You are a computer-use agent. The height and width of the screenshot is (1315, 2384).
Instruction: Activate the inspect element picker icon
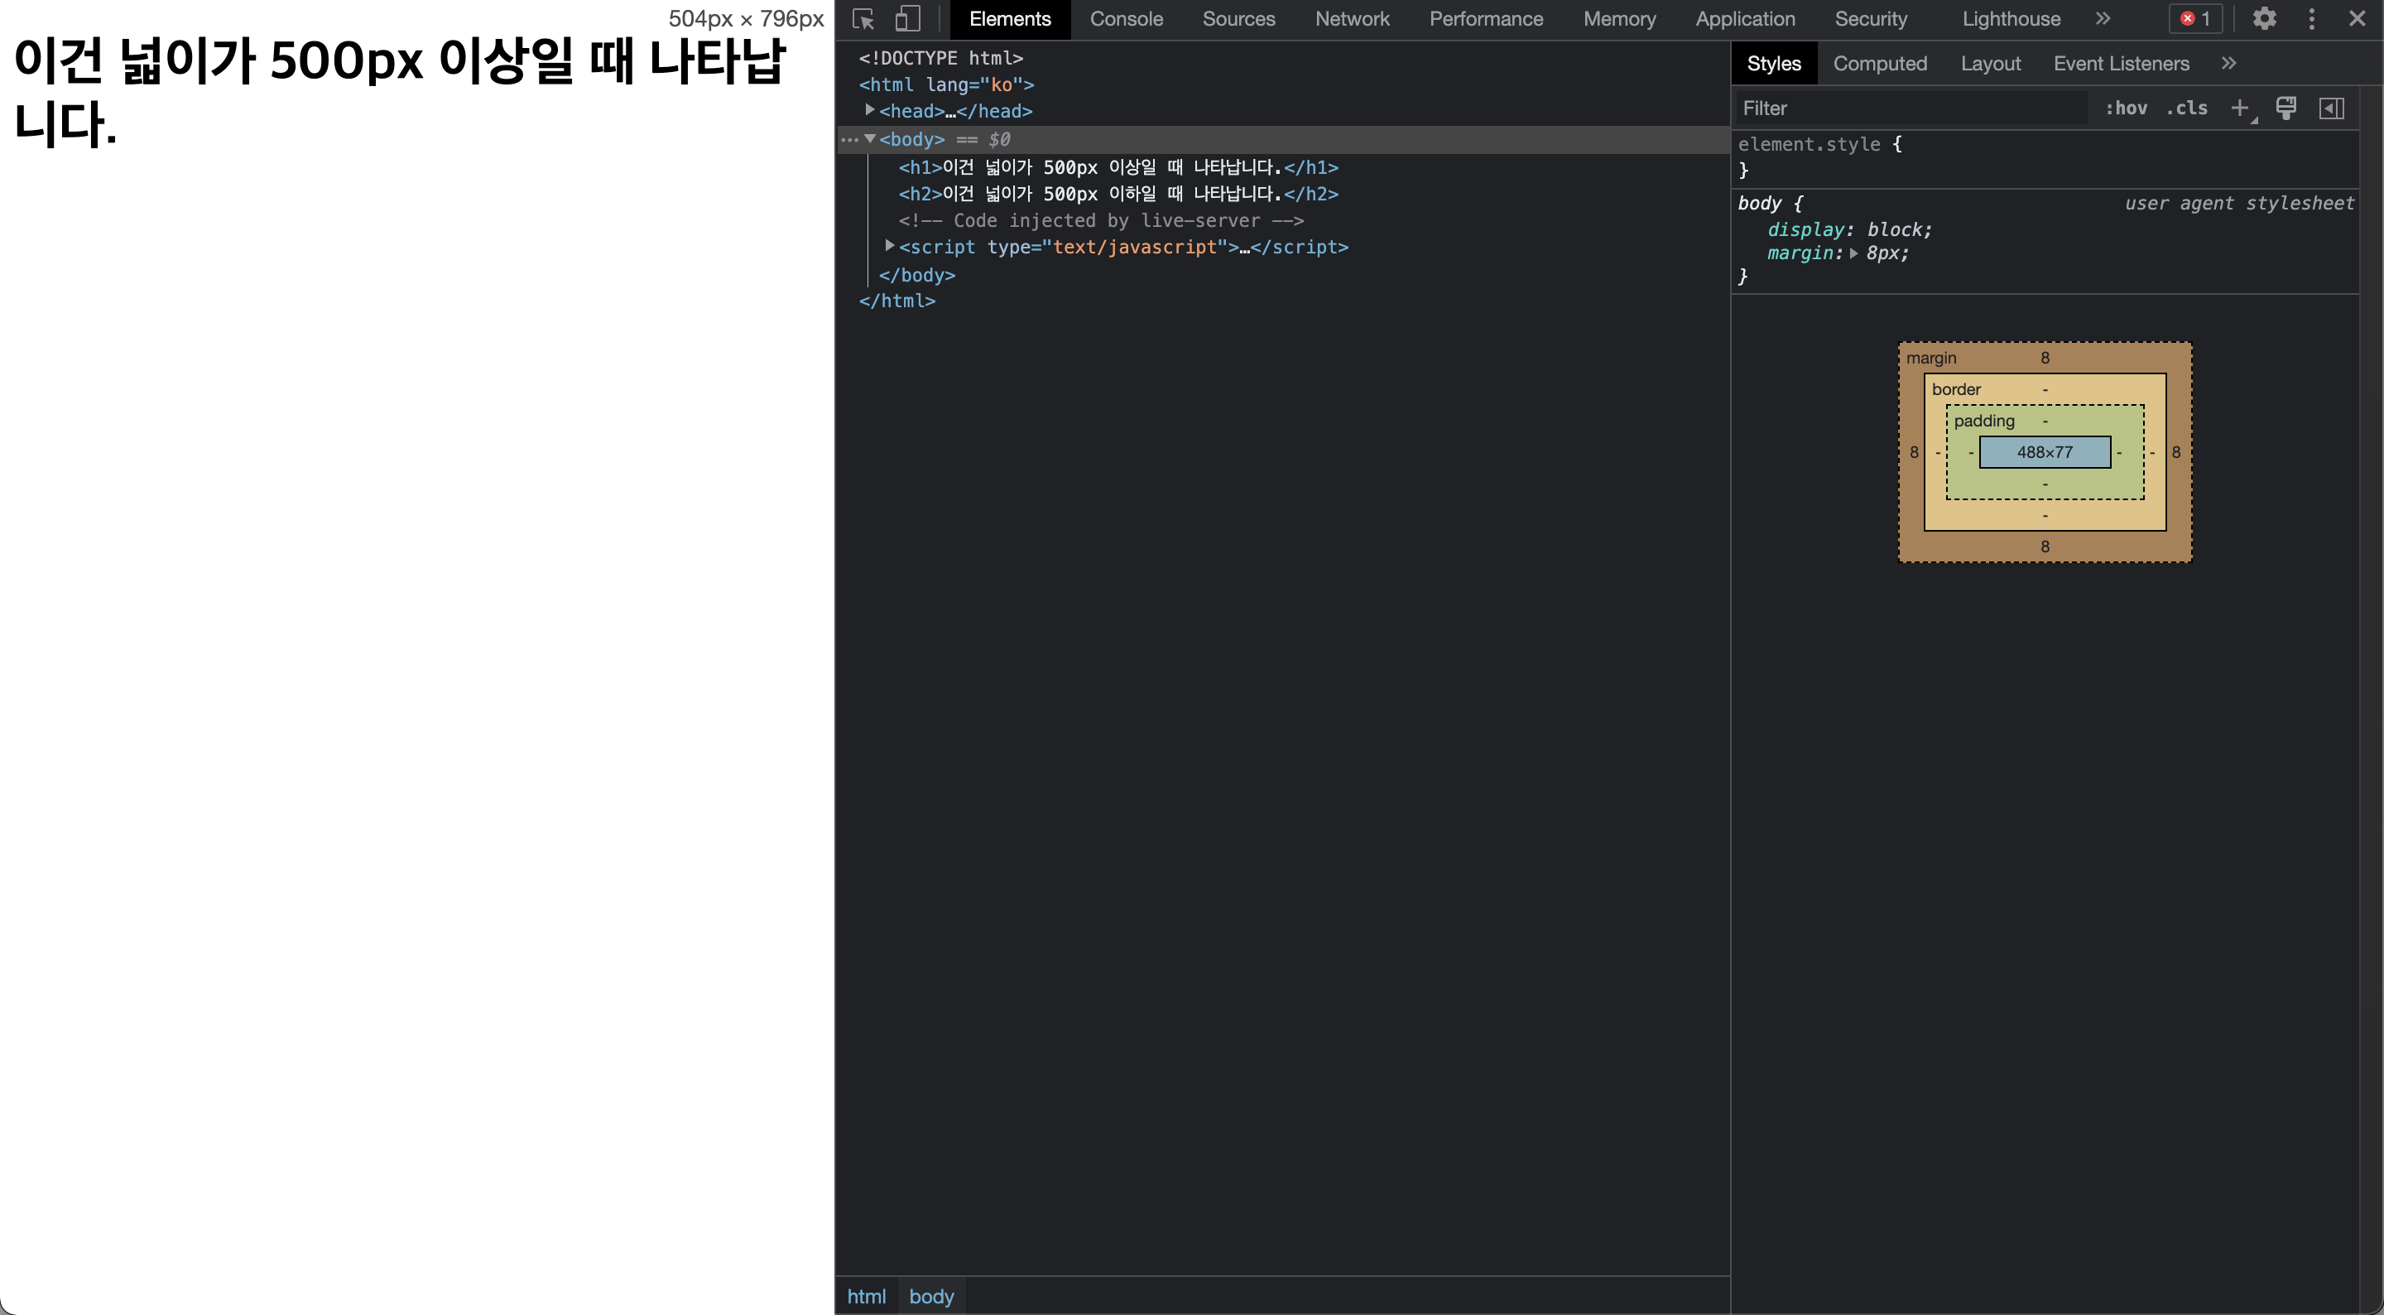863,18
